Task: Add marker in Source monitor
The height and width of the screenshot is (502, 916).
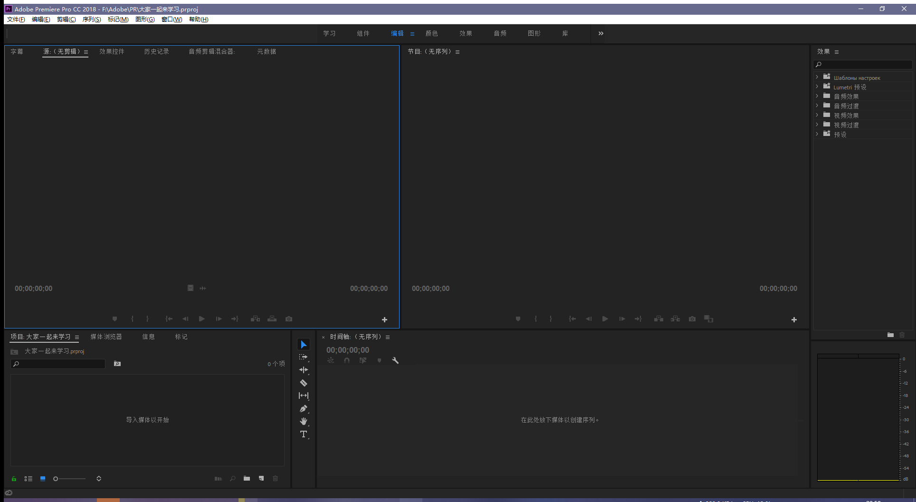Action: tap(114, 319)
